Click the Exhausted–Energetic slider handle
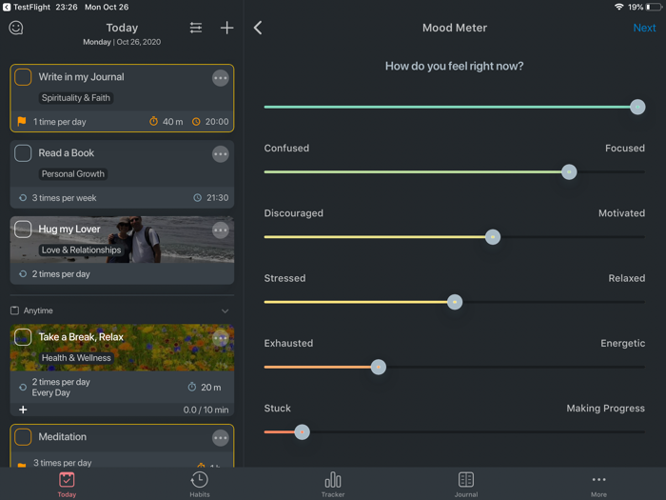This screenshot has height=500, width=666. (379, 367)
